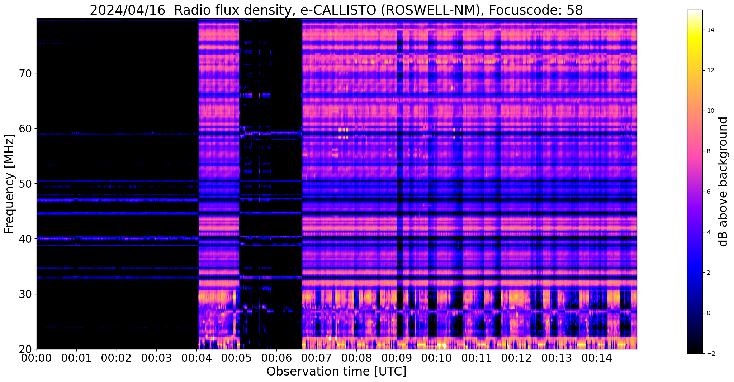734x382 pixels.
Task: Click the 00:01 time tick label
Action: 76,357
